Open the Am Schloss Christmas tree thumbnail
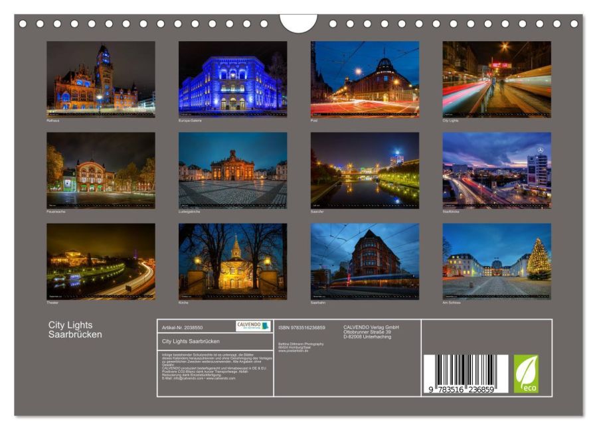This screenshot has height=430, width=597. click(497, 261)
